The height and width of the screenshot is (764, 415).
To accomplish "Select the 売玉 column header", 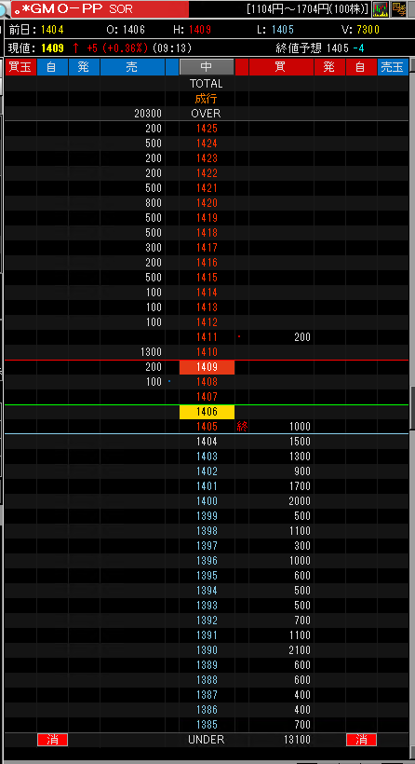I will coord(393,67).
